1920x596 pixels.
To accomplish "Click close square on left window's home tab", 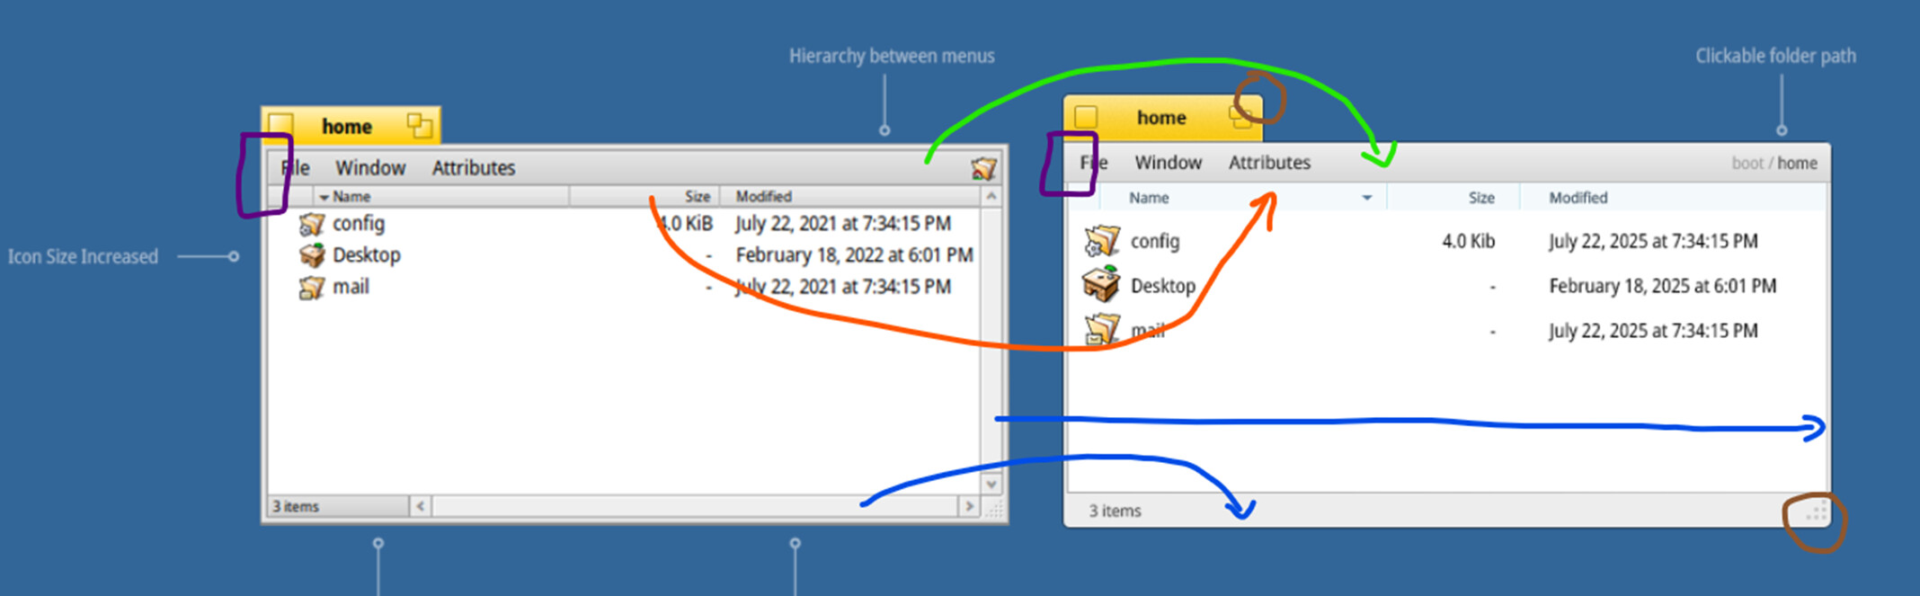I will tap(281, 125).
